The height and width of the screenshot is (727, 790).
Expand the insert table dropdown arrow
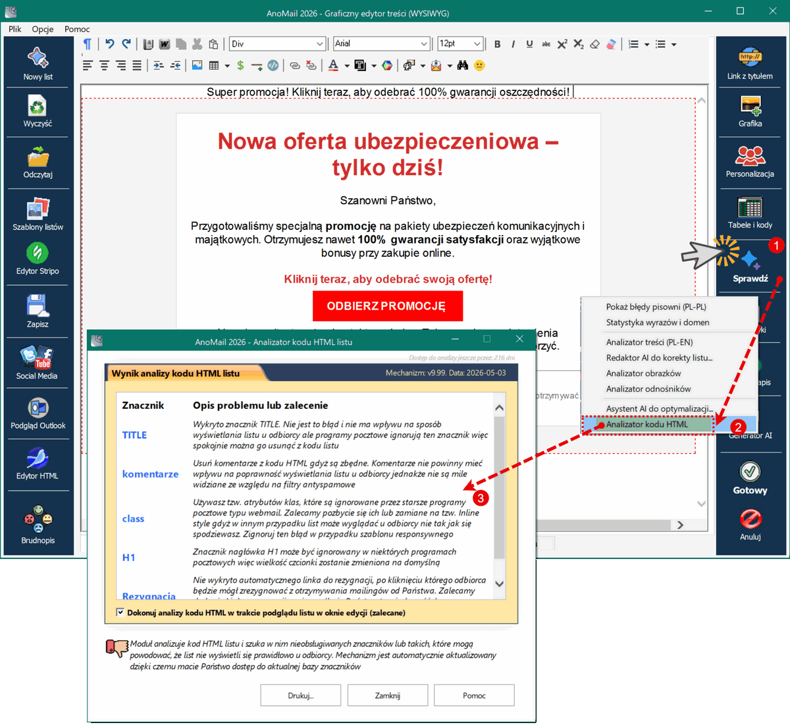coord(227,65)
